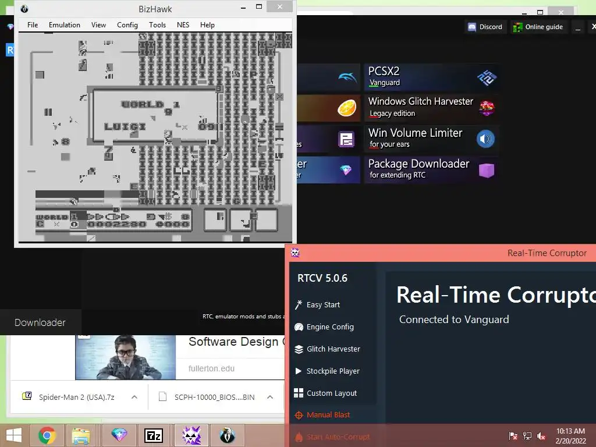Launch Win Volume Limiter
596x447 pixels.
431,139
